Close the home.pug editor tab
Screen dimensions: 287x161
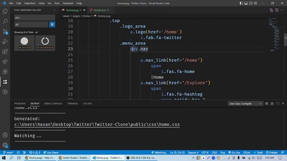pos(84,10)
